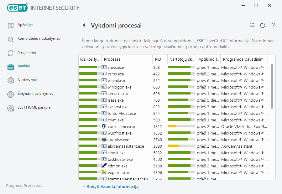Image resolution: width=282 pixels, height=194 pixels.
Task: Select Nustatymai in the sidebar
Action: click(x=27, y=80)
